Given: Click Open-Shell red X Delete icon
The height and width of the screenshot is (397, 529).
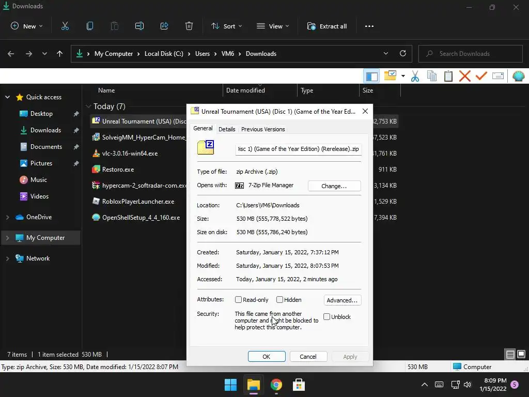Looking at the screenshot, I should click(x=464, y=77).
